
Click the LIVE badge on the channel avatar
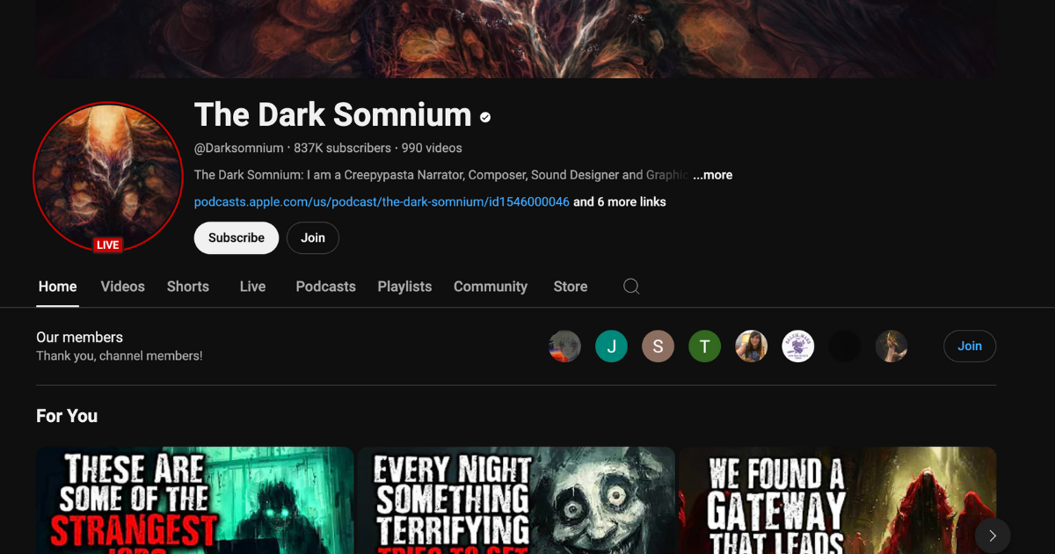point(107,244)
